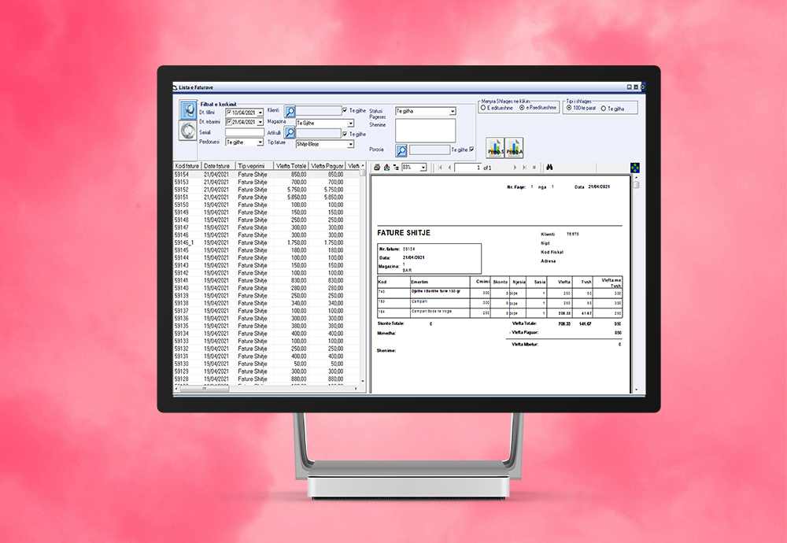Click the Vlefta Totale column header
The width and height of the screenshot is (787, 543).
point(288,166)
